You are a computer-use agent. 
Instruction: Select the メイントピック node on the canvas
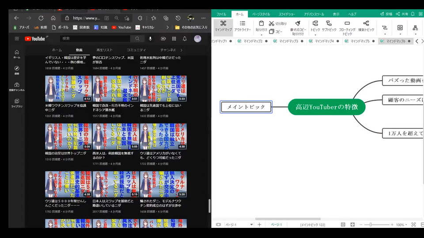[246, 107]
